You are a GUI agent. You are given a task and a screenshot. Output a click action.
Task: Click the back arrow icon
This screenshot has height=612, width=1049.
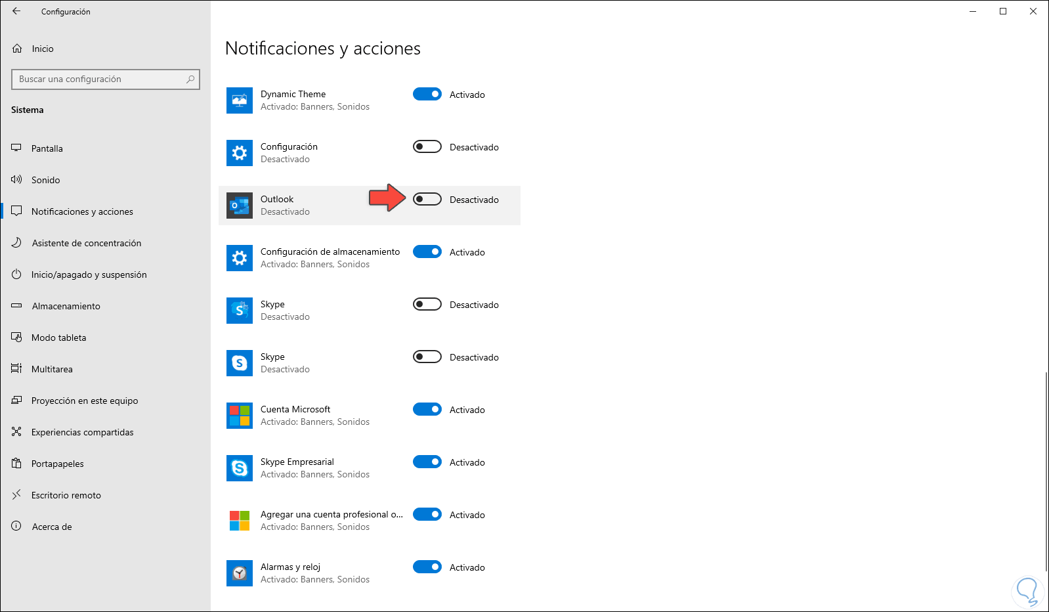[16, 11]
